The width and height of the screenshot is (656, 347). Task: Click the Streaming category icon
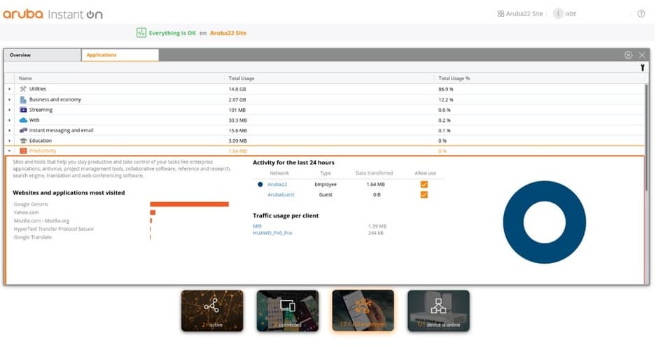pyautogui.click(x=23, y=110)
